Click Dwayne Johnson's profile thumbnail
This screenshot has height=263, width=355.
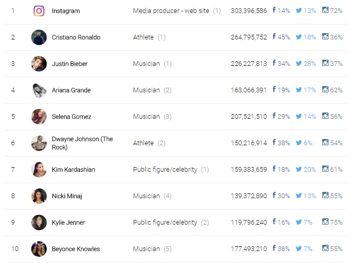pyautogui.click(x=39, y=143)
